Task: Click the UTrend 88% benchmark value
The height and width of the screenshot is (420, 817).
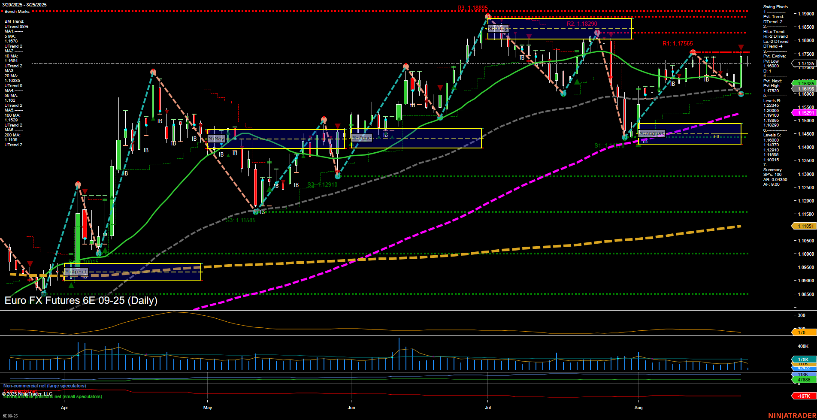Action: tap(16, 27)
